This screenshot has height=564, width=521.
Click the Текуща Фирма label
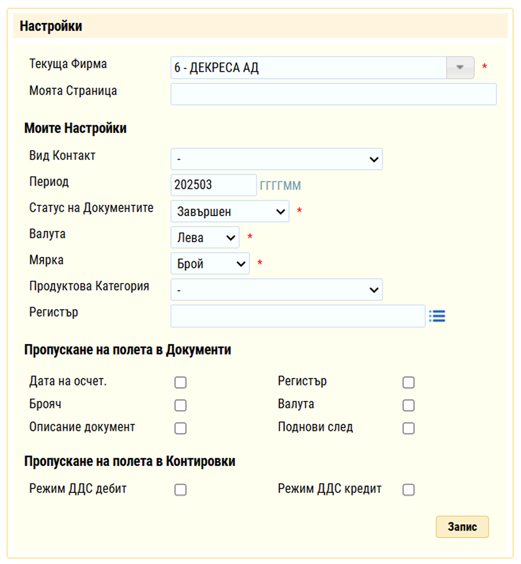(68, 64)
